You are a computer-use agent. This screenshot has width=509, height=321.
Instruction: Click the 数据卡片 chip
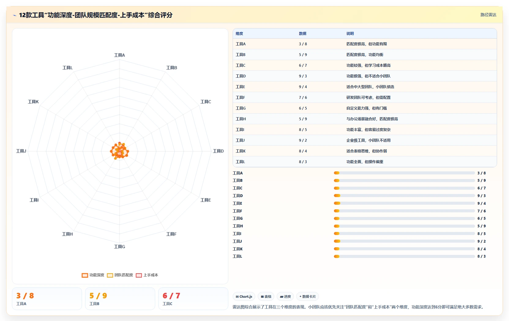click(x=307, y=297)
